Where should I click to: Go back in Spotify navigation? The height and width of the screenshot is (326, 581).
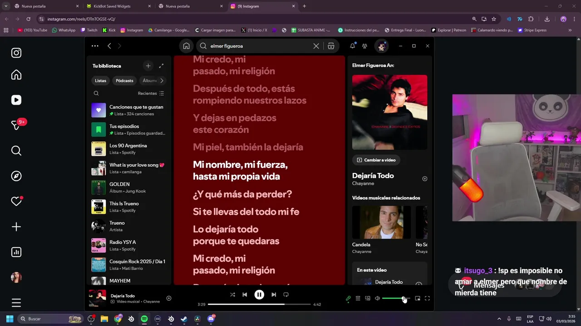[x=109, y=46]
